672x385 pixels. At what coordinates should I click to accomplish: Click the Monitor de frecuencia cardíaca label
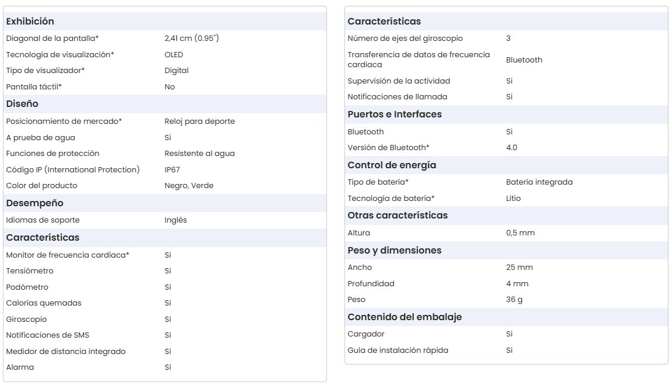[x=67, y=255]
